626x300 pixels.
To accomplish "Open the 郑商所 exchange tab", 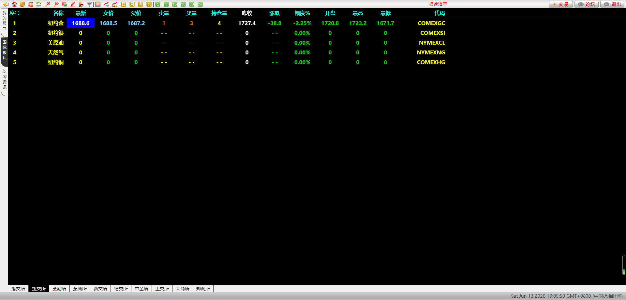I will 203,289.
